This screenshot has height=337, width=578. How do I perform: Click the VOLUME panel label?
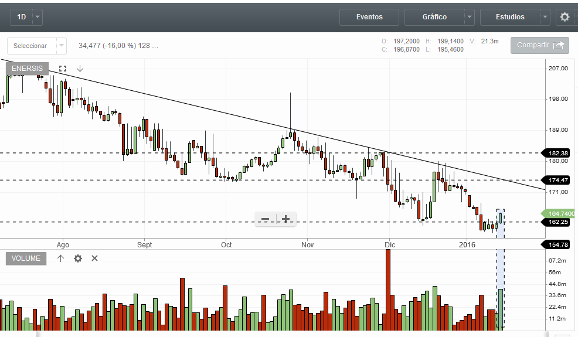coord(26,258)
